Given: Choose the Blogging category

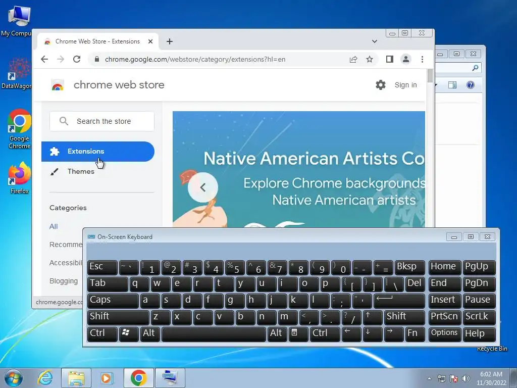Looking at the screenshot, I should (x=64, y=281).
